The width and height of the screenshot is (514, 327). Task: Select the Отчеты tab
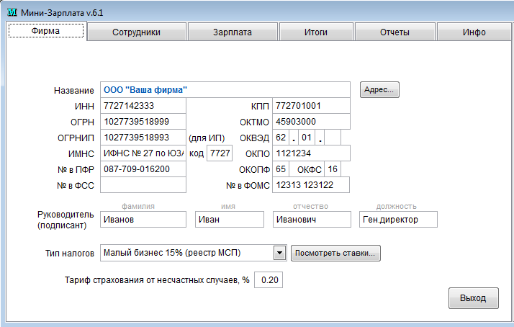394,32
